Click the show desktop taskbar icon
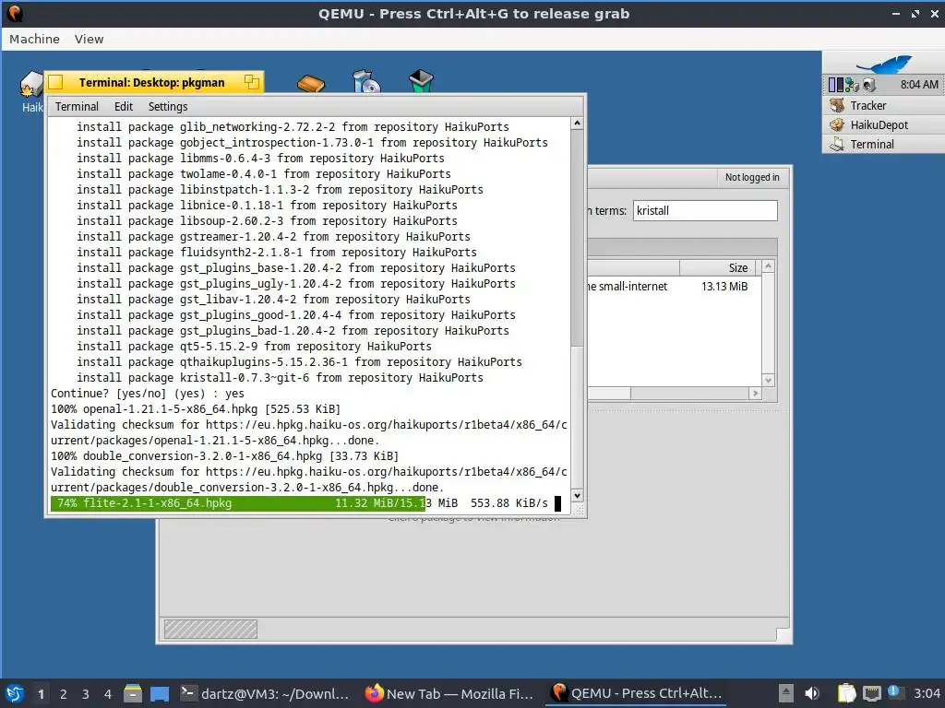945x708 pixels. coord(160,693)
